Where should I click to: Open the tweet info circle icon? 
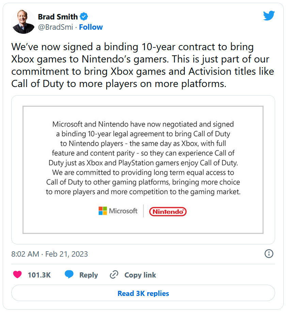point(269,254)
